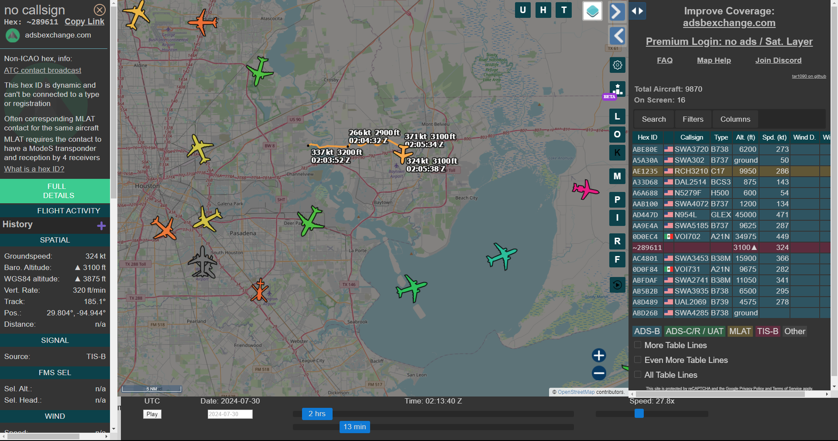Select the pink aircraft icon near Beach City
Image resolution: width=838 pixels, height=441 pixels.
585,189
